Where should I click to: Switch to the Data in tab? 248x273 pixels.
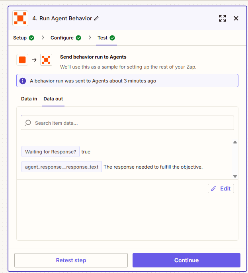point(29,99)
